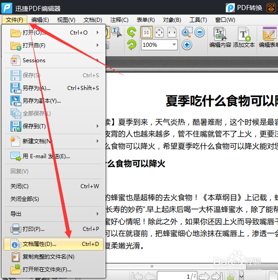Expand the 导出 submenu arrow
The height and width of the screenshot is (280, 278).
[x=98, y=214]
